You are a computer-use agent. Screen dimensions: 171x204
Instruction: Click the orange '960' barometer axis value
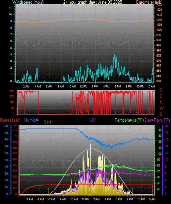click(159, 71)
